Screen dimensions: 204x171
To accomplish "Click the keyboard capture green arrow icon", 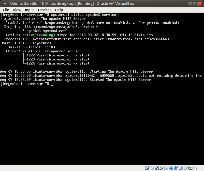I will click(190, 168).
